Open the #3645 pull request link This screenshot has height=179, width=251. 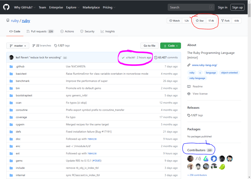tap(97, 161)
